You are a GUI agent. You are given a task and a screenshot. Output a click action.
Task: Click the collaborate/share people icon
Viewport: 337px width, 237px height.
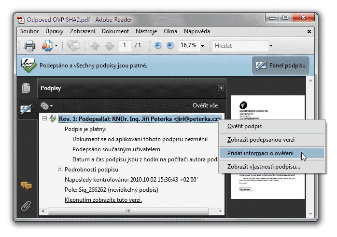[x=47, y=45]
